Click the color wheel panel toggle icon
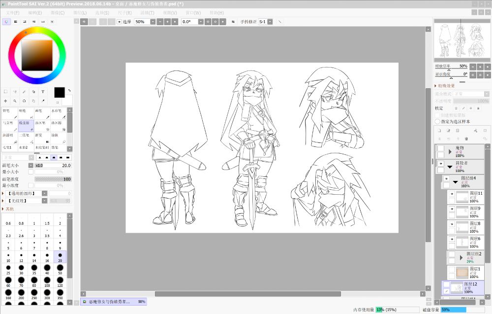 pos(6,22)
